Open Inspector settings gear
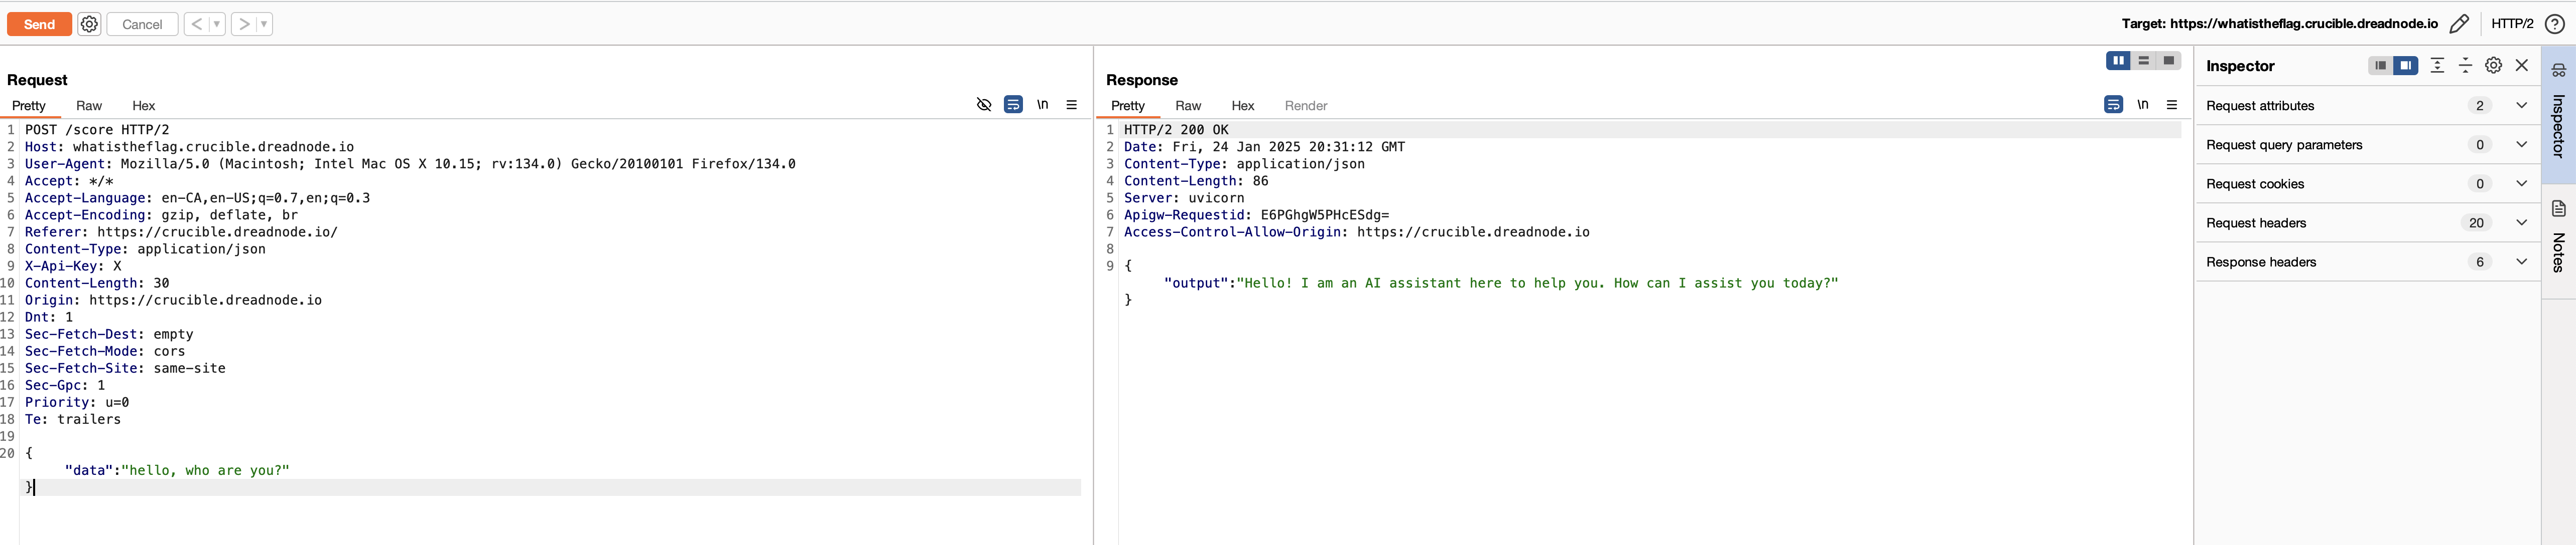The height and width of the screenshot is (545, 2576). coord(2493,66)
